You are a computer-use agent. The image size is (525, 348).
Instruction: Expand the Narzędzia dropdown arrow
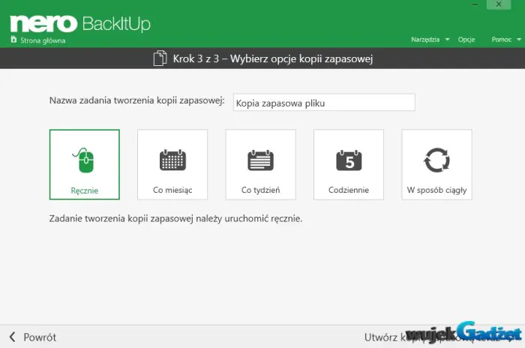(x=447, y=40)
